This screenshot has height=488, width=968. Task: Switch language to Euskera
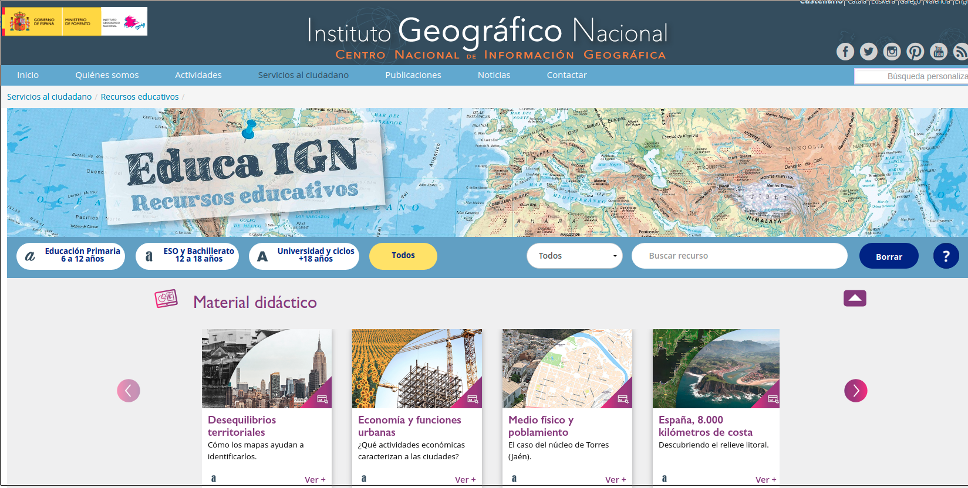[x=883, y=2]
